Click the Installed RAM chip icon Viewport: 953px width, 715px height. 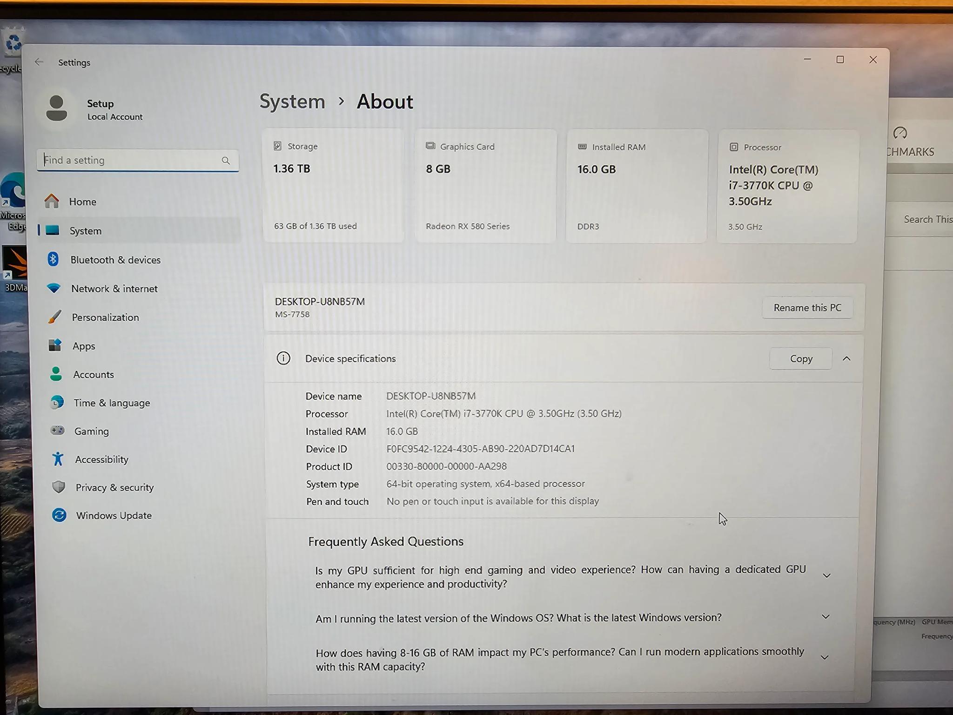pyautogui.click(x=582, y=147)
